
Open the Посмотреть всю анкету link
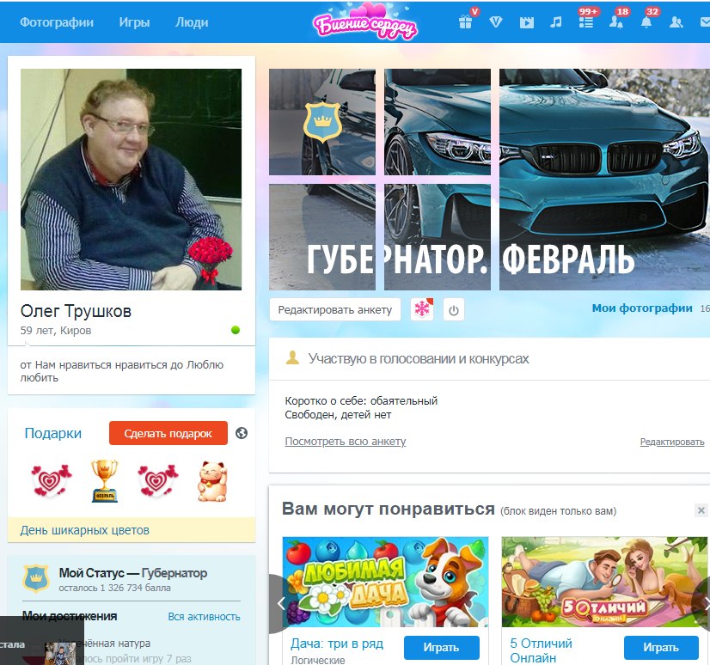coord(345,442)
